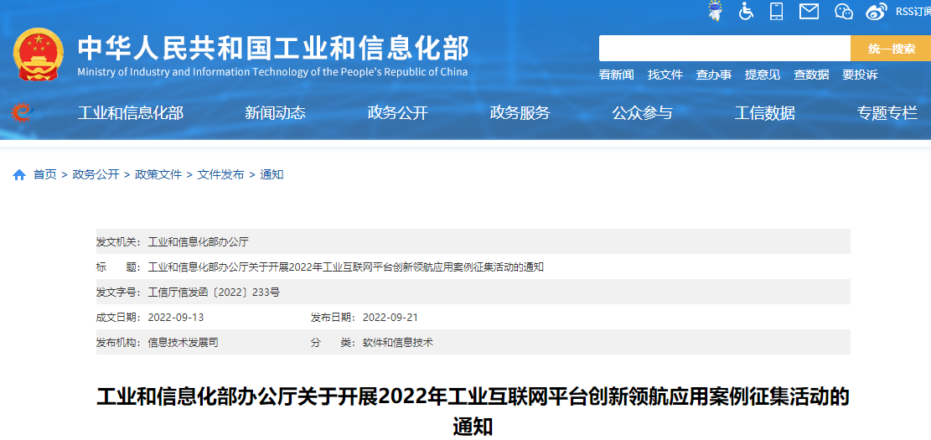Select the 政务公开 navigation menu item
This screenshot has width=931, height=440.
click(397, 113)
